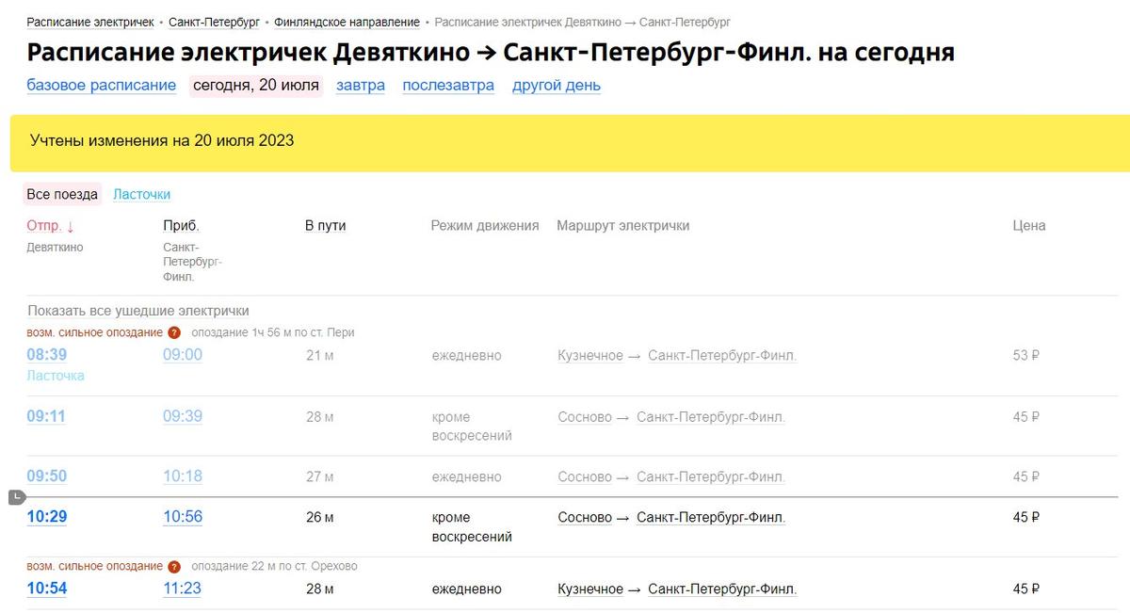
Task: Click the delay help icon above 08:39
Action: (174, 332)
